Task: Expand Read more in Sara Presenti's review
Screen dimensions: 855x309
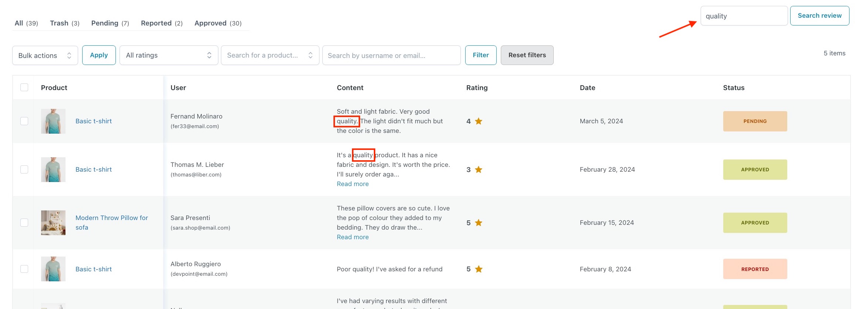Action: (353, 237)
